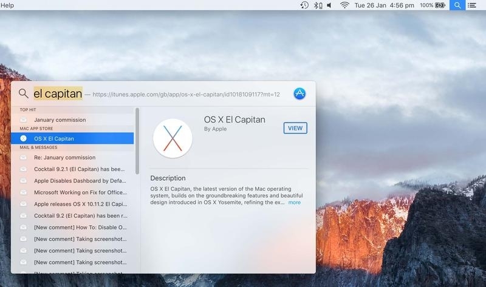Click mail icon beside 'Cocktail 9.2.1' result

[x=23, y=169]
